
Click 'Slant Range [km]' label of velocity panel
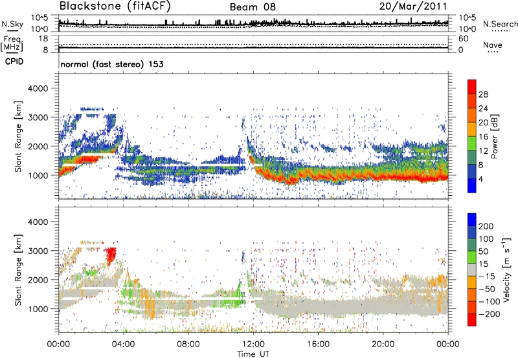[x=18, y=269]
